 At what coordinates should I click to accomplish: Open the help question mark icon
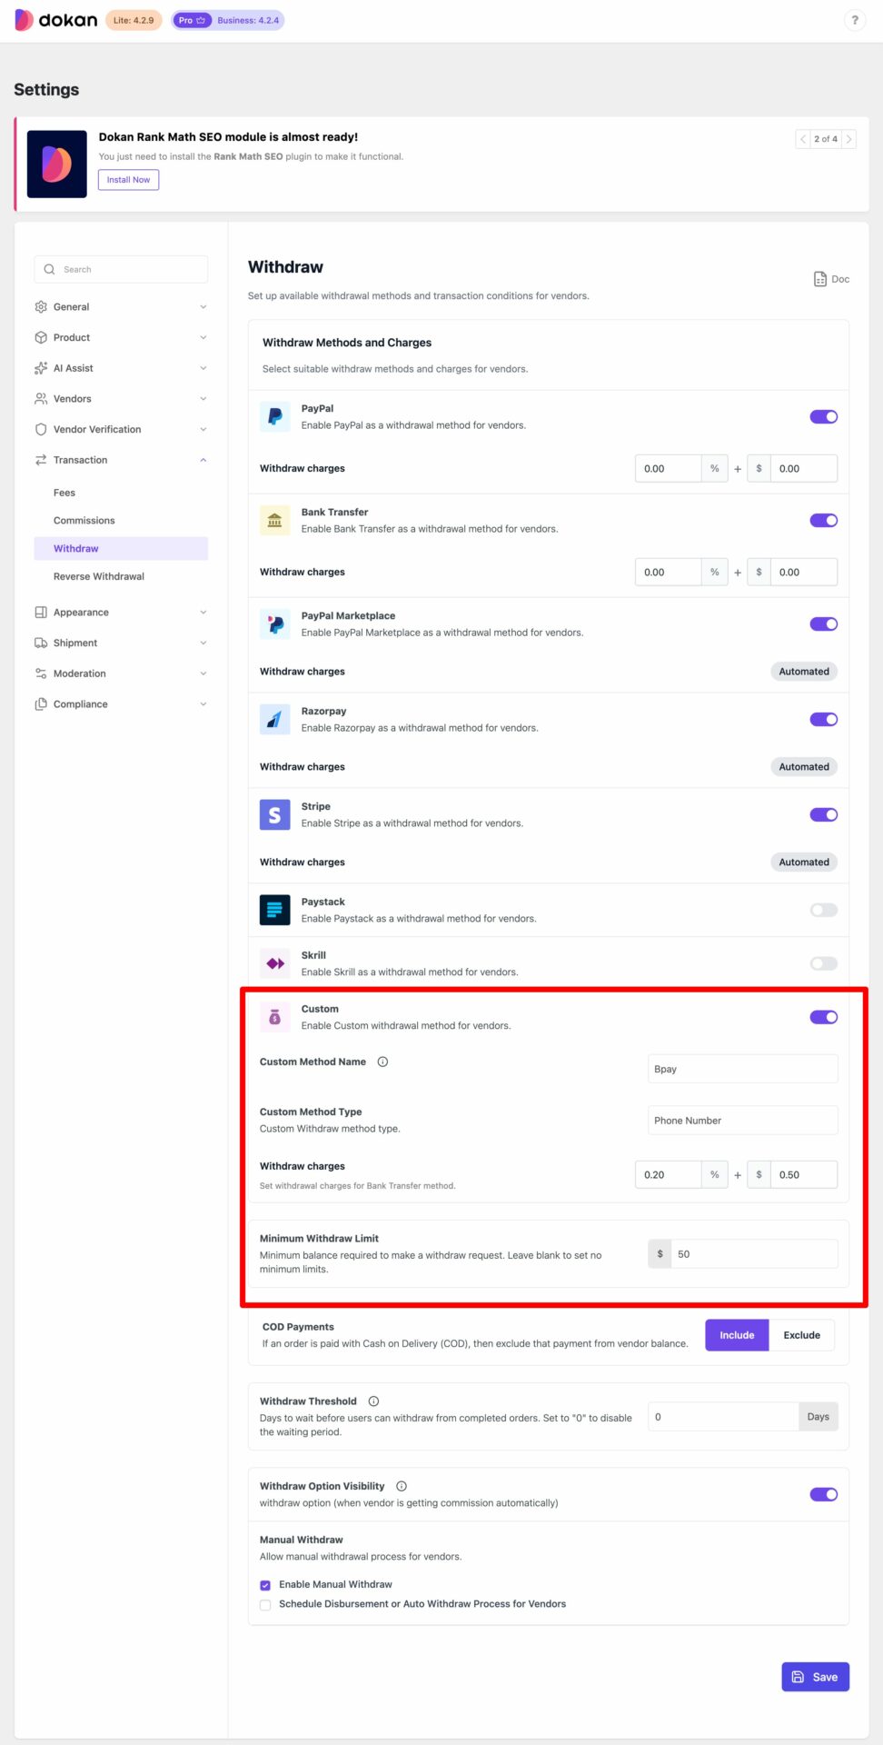tap(854, 20)
